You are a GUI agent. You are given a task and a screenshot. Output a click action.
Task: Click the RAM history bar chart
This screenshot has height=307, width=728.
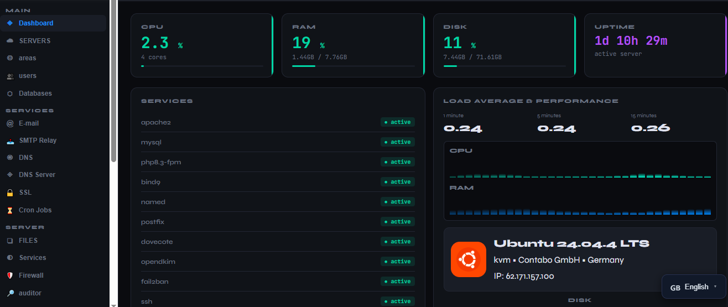580,212
